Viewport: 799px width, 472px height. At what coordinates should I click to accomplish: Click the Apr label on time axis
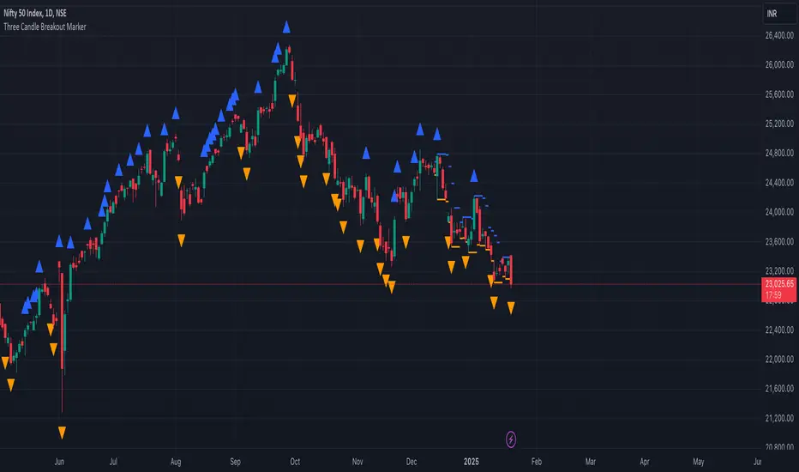pos(644,462)
